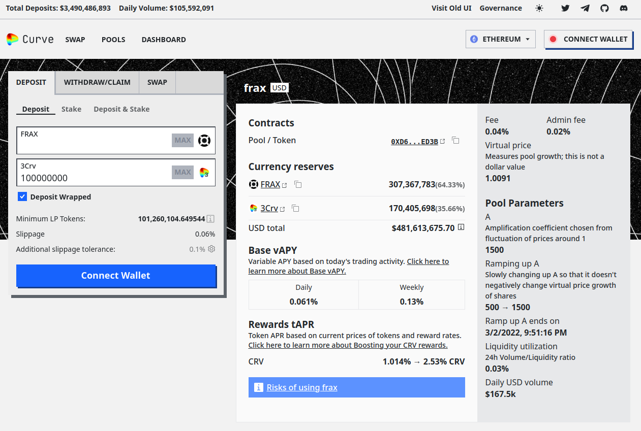Viewport: 641px width, 431px height.
Task: Click the 3Crv coin icon in reserves
Action: coord(253,208)
